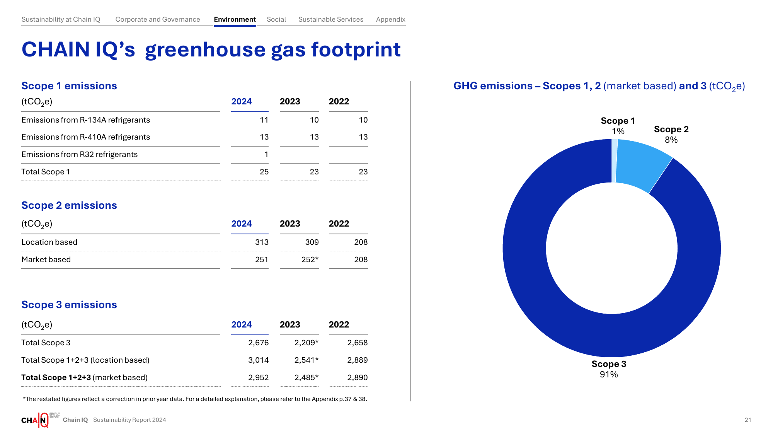The image size is (773, 435).
Task: Click the Total Scope 3 row label
Action: point(46,343)
